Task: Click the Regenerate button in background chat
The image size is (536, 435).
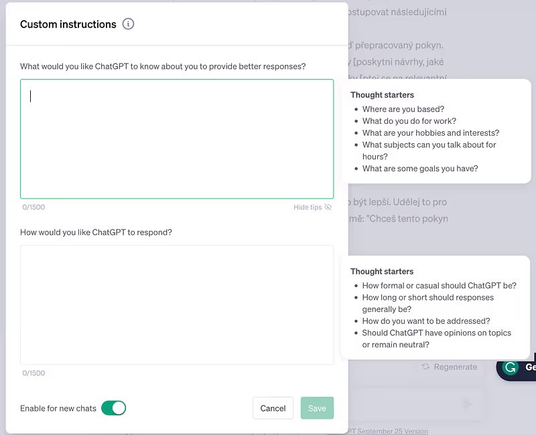Action: point(450,367)
